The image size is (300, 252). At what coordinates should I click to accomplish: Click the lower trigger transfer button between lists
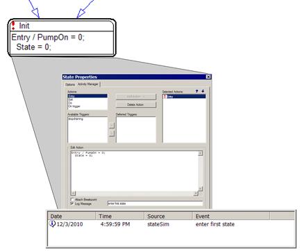tap(112, 133)
